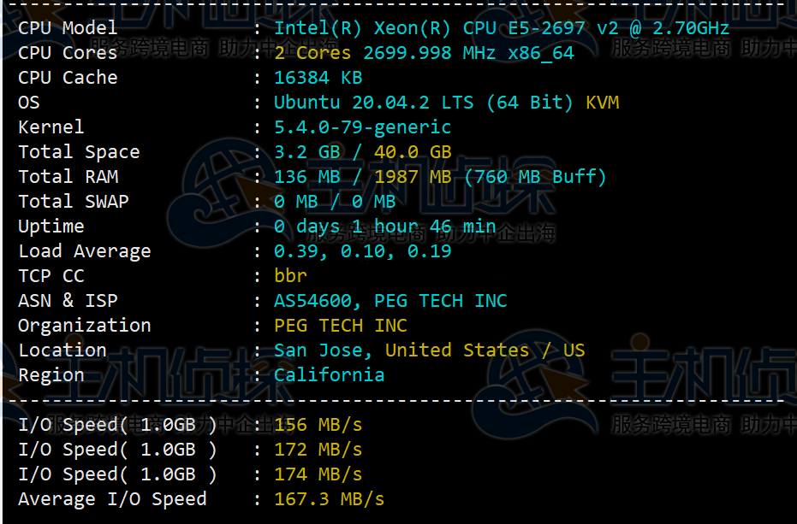Viewport: 797px width, 524px height.
Task: Click the Location label
Action: (x=62, y=350)
